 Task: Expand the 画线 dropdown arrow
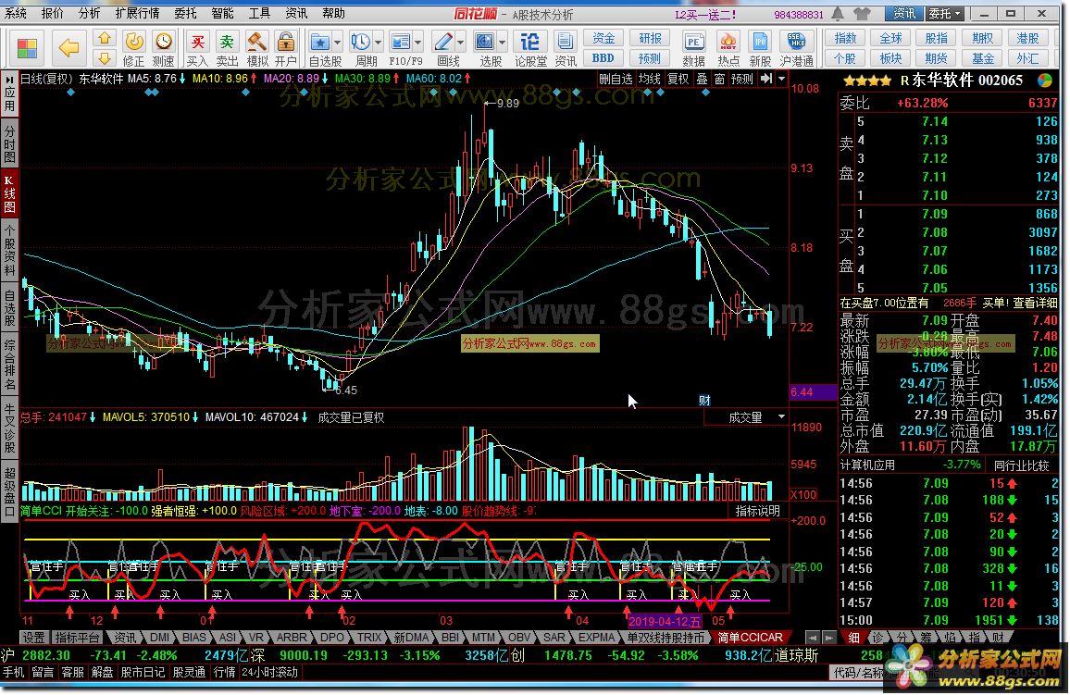pyautogui.click(x=461, y=43)
